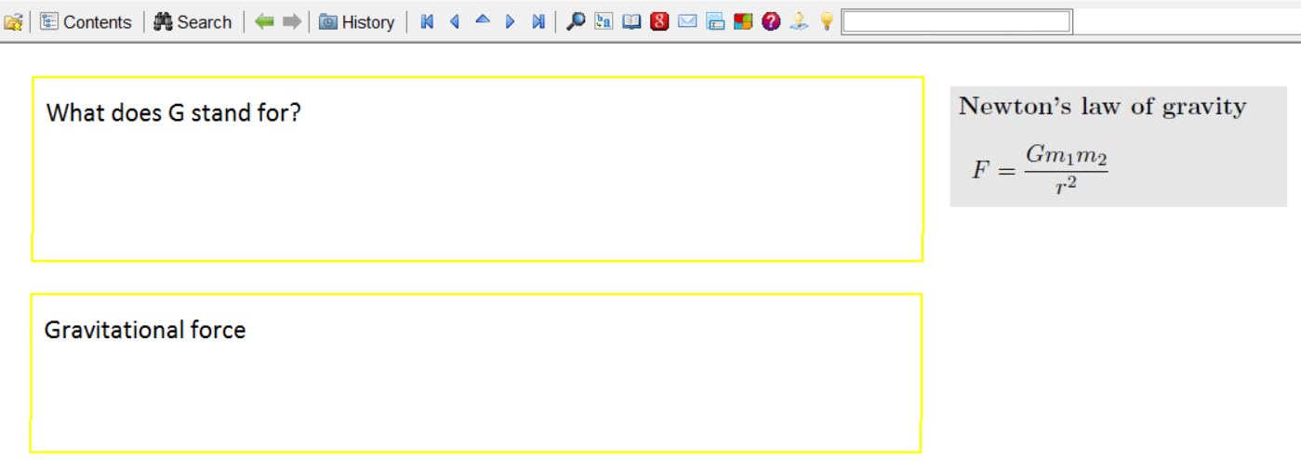Jump to the last item
This screenshot has width=1301, height=470.
click(538, 21)
